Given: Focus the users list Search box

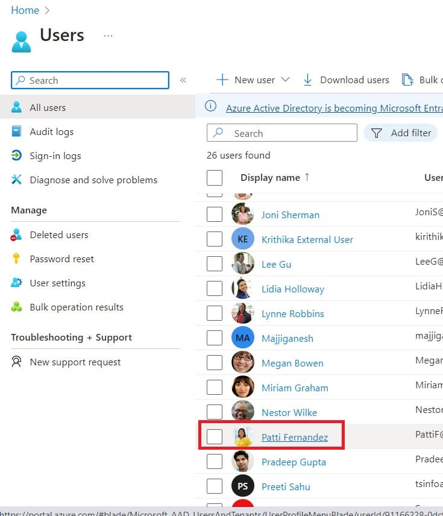Looking at the screenshot, I should coord(281,133).
